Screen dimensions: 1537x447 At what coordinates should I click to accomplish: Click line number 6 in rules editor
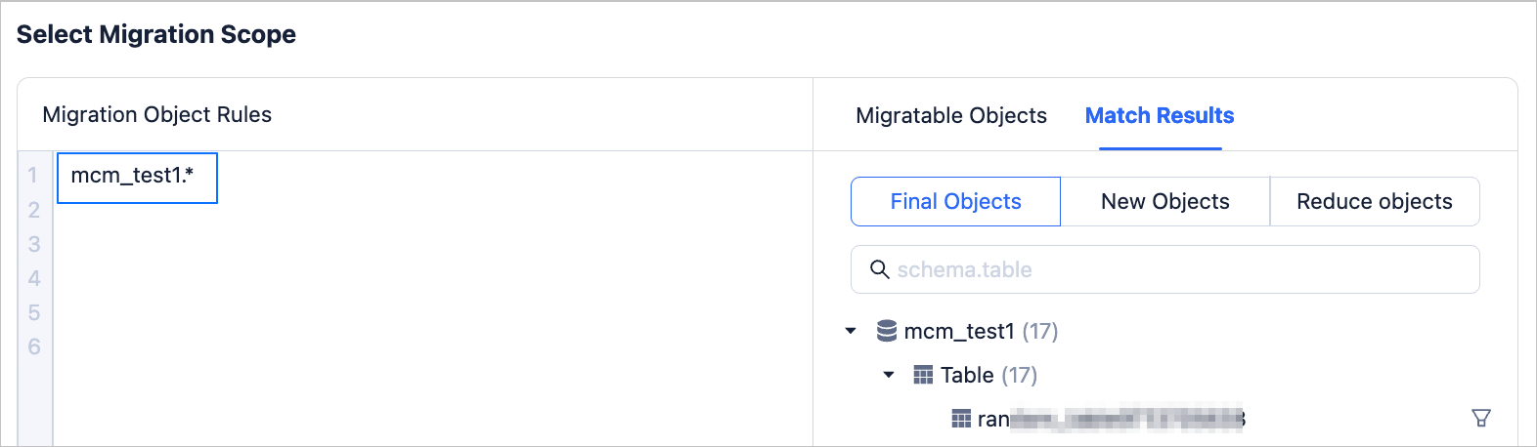click(x=34, y=346)
